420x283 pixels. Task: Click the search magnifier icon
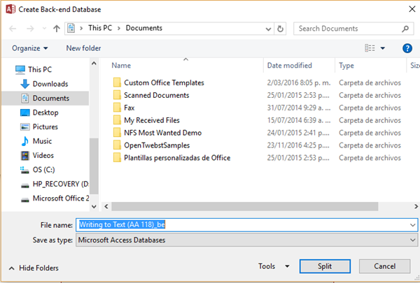pos(405,29)
